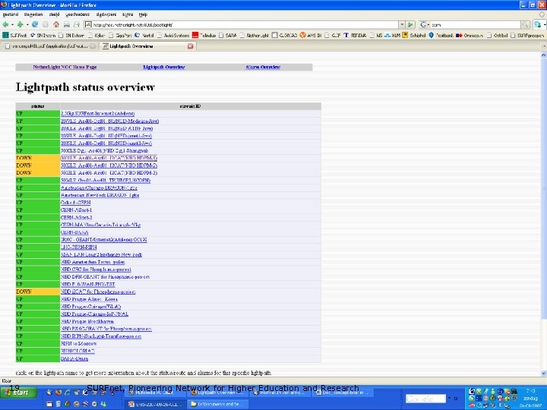Open the Telindus bookmark with the red icon
The height and width of the screenshot is (410, 547).
click(204, 35)
